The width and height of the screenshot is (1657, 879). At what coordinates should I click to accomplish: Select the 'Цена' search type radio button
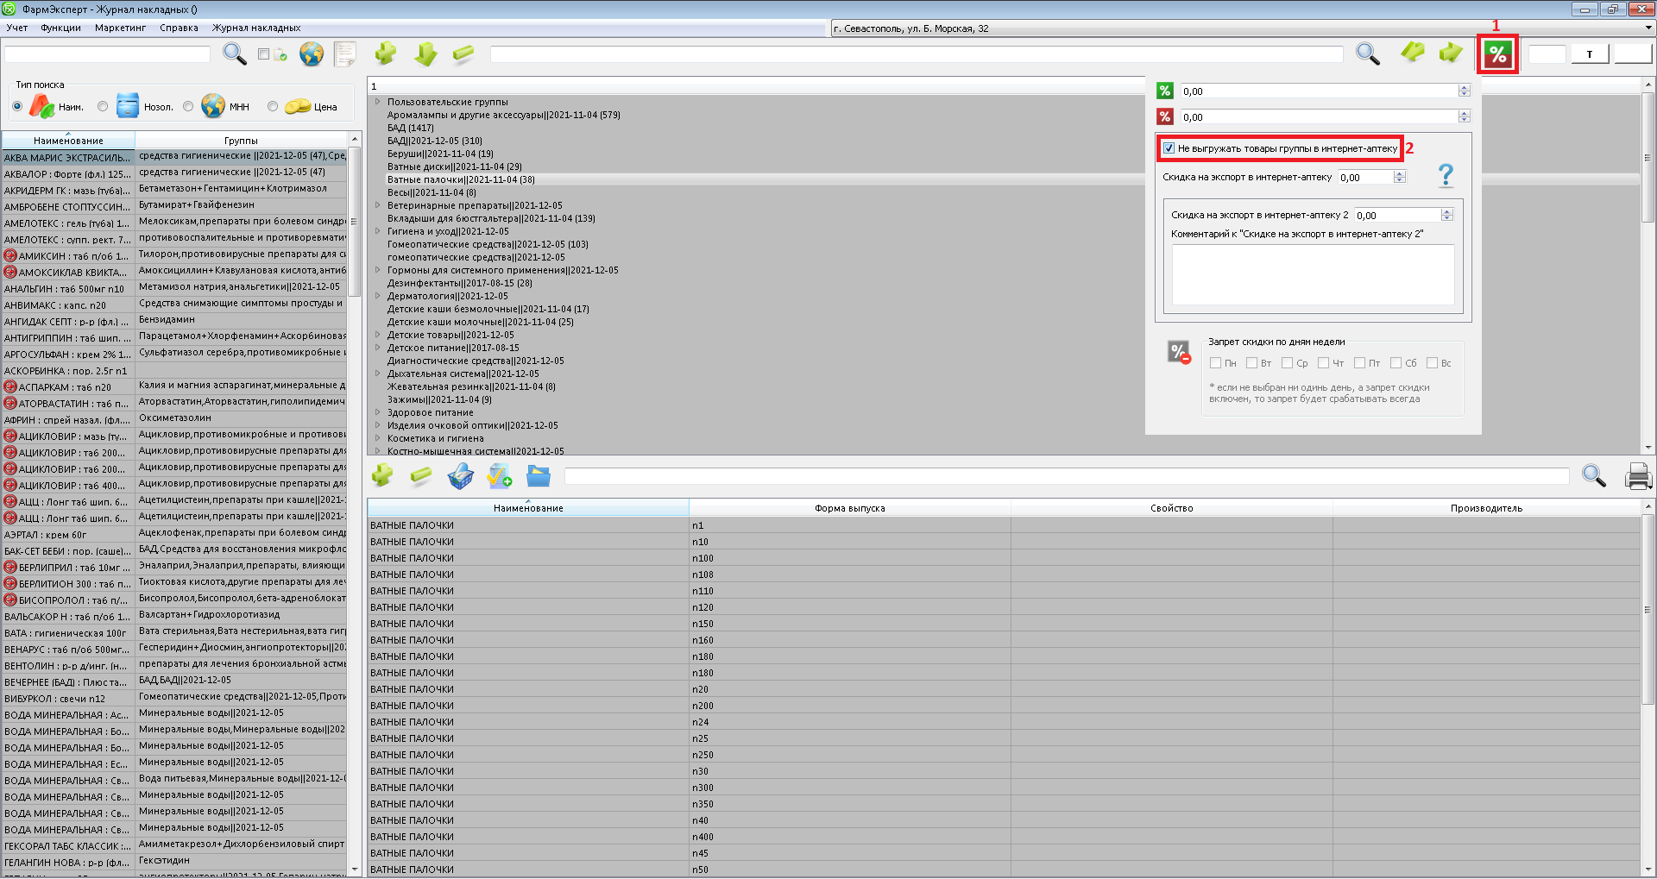273,107
